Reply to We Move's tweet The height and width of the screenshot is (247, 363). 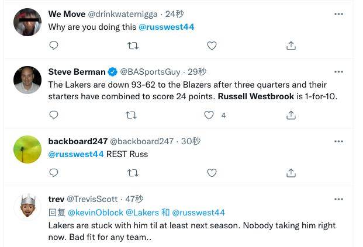[x=53, y=46]
